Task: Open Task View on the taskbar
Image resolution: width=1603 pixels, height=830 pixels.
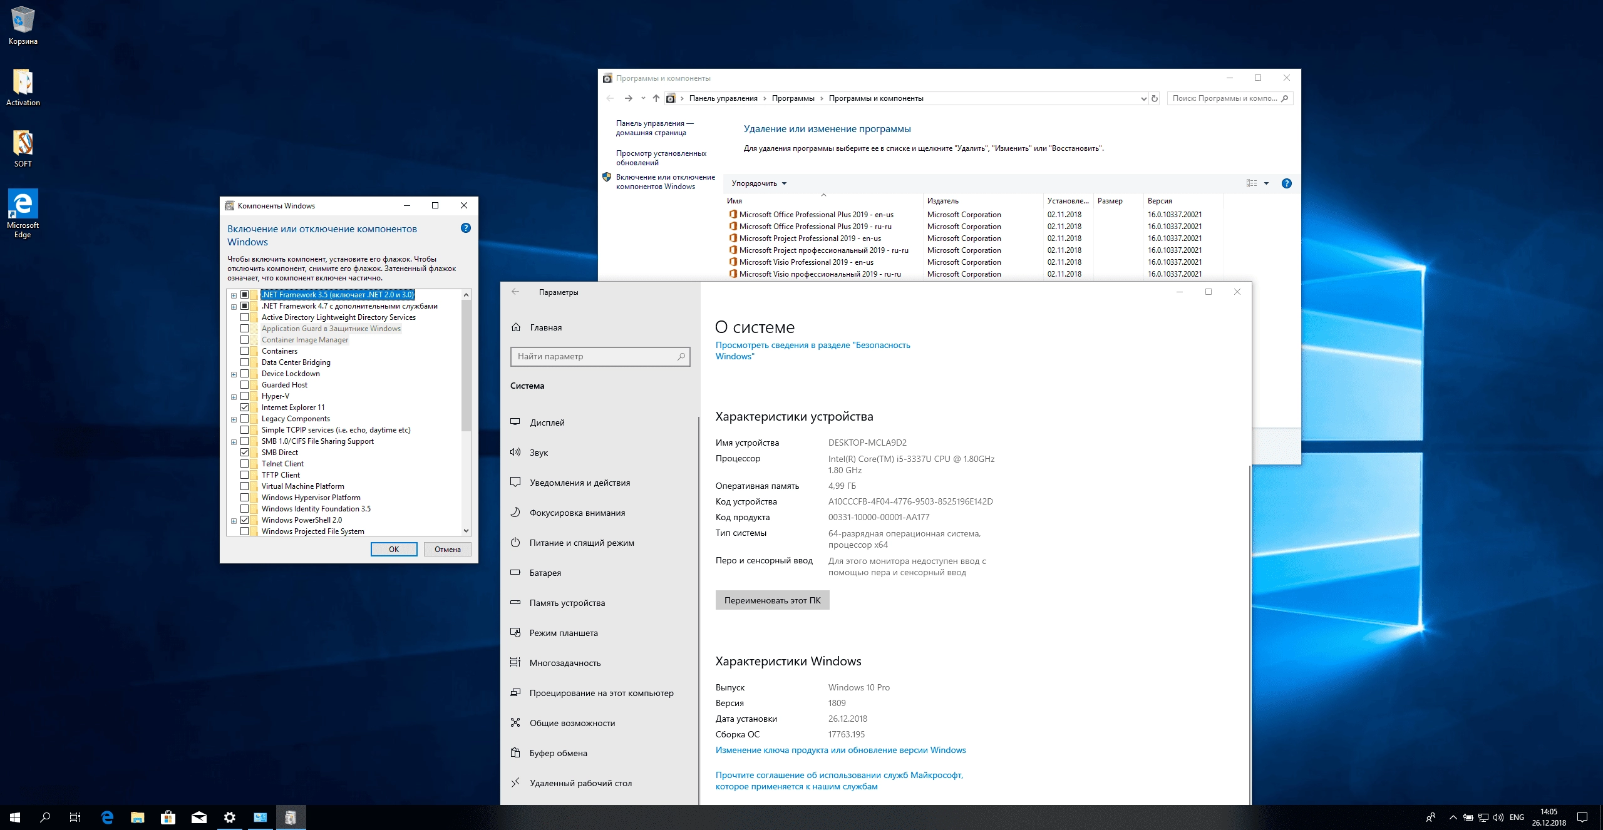Action: pos(75,817)
